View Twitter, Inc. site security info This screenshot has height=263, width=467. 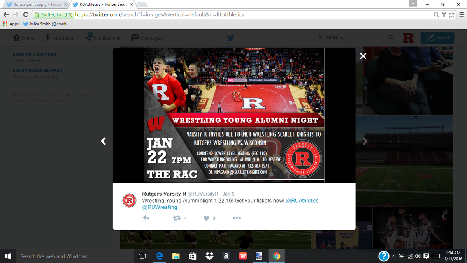point(53,15)
